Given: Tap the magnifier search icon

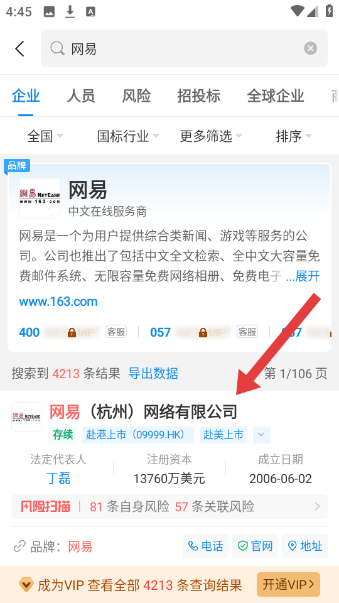Looking at the screenshot, I should coord(57,49).
